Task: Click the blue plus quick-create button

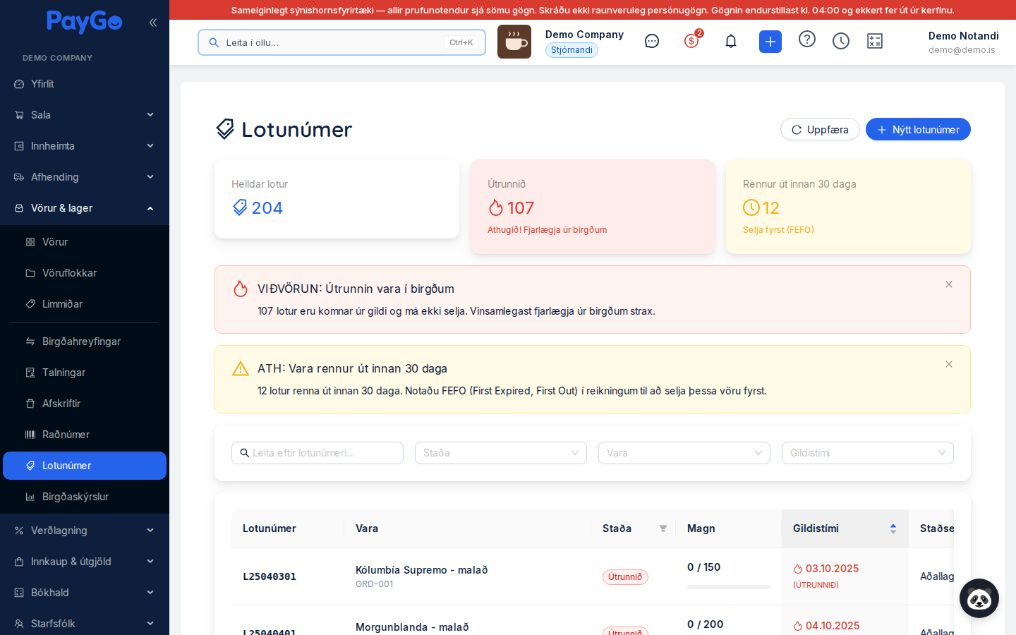Action: click(x=770, y=42)
